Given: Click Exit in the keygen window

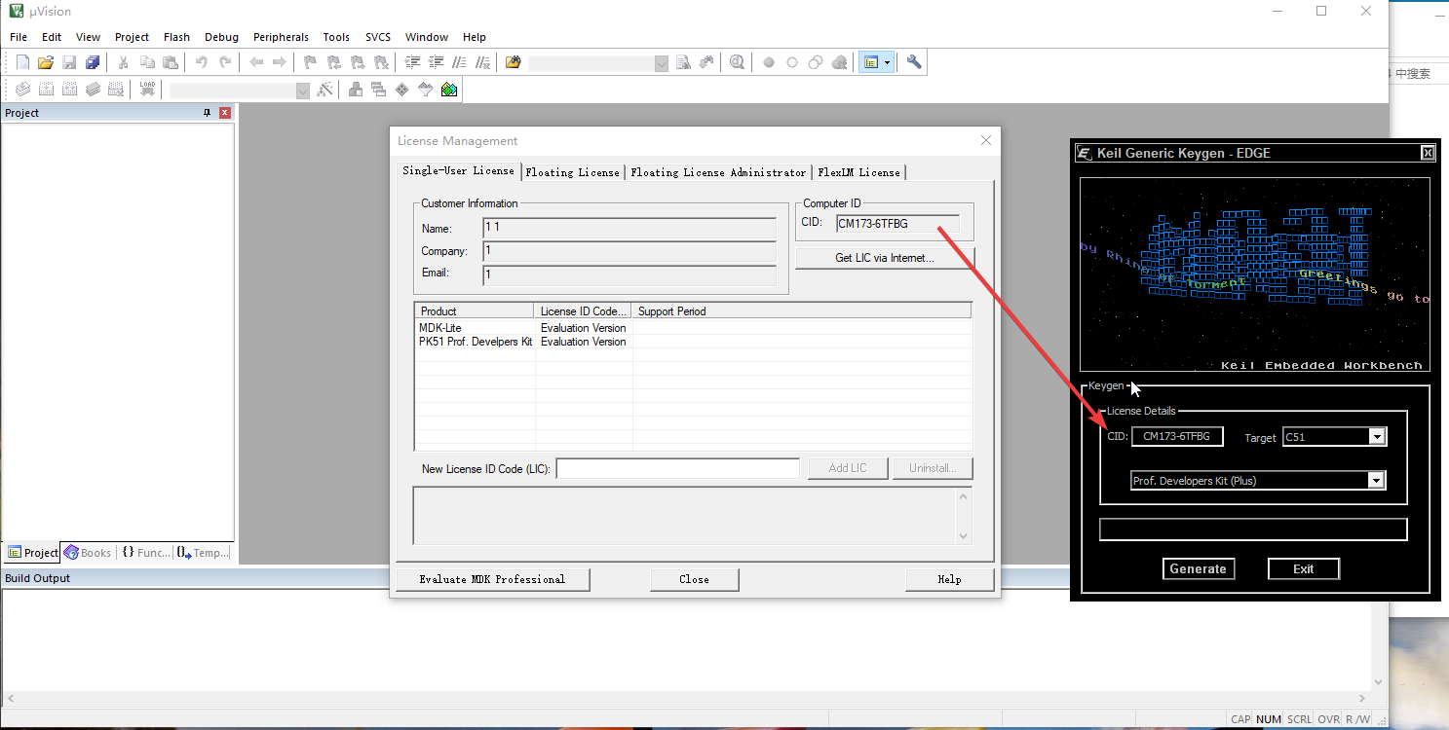Looking at the screenshot, I should (1303, 568).
